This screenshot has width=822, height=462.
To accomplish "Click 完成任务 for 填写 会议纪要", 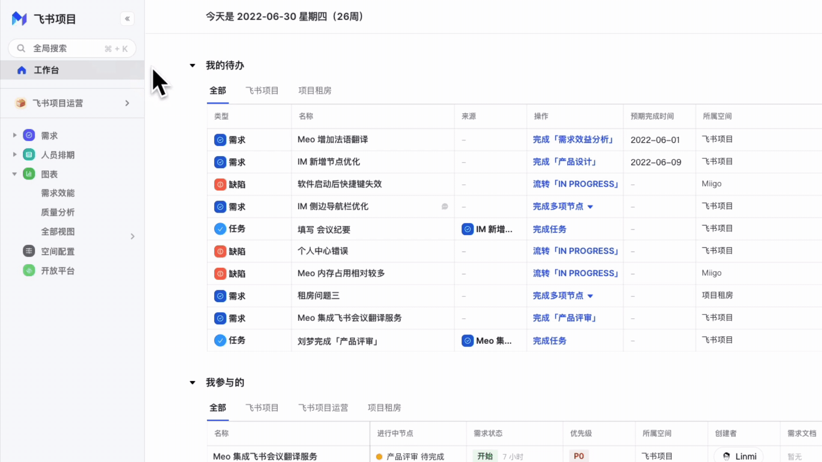I will [549, 229].
